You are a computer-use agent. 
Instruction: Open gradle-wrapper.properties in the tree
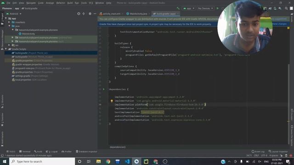pos(36,64)
